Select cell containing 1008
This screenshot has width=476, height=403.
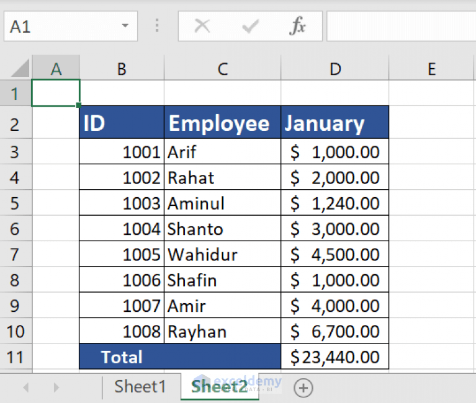pos(122,331)
